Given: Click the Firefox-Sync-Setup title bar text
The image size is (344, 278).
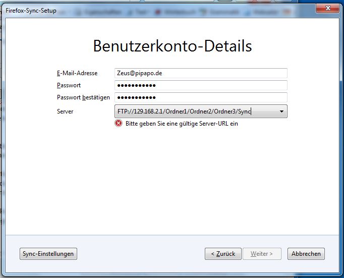Looking at the screenshot, I should [31, 10].
